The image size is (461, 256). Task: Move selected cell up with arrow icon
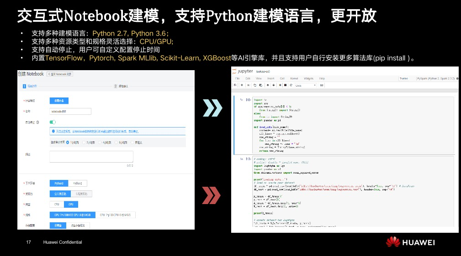tap(268, 85)
